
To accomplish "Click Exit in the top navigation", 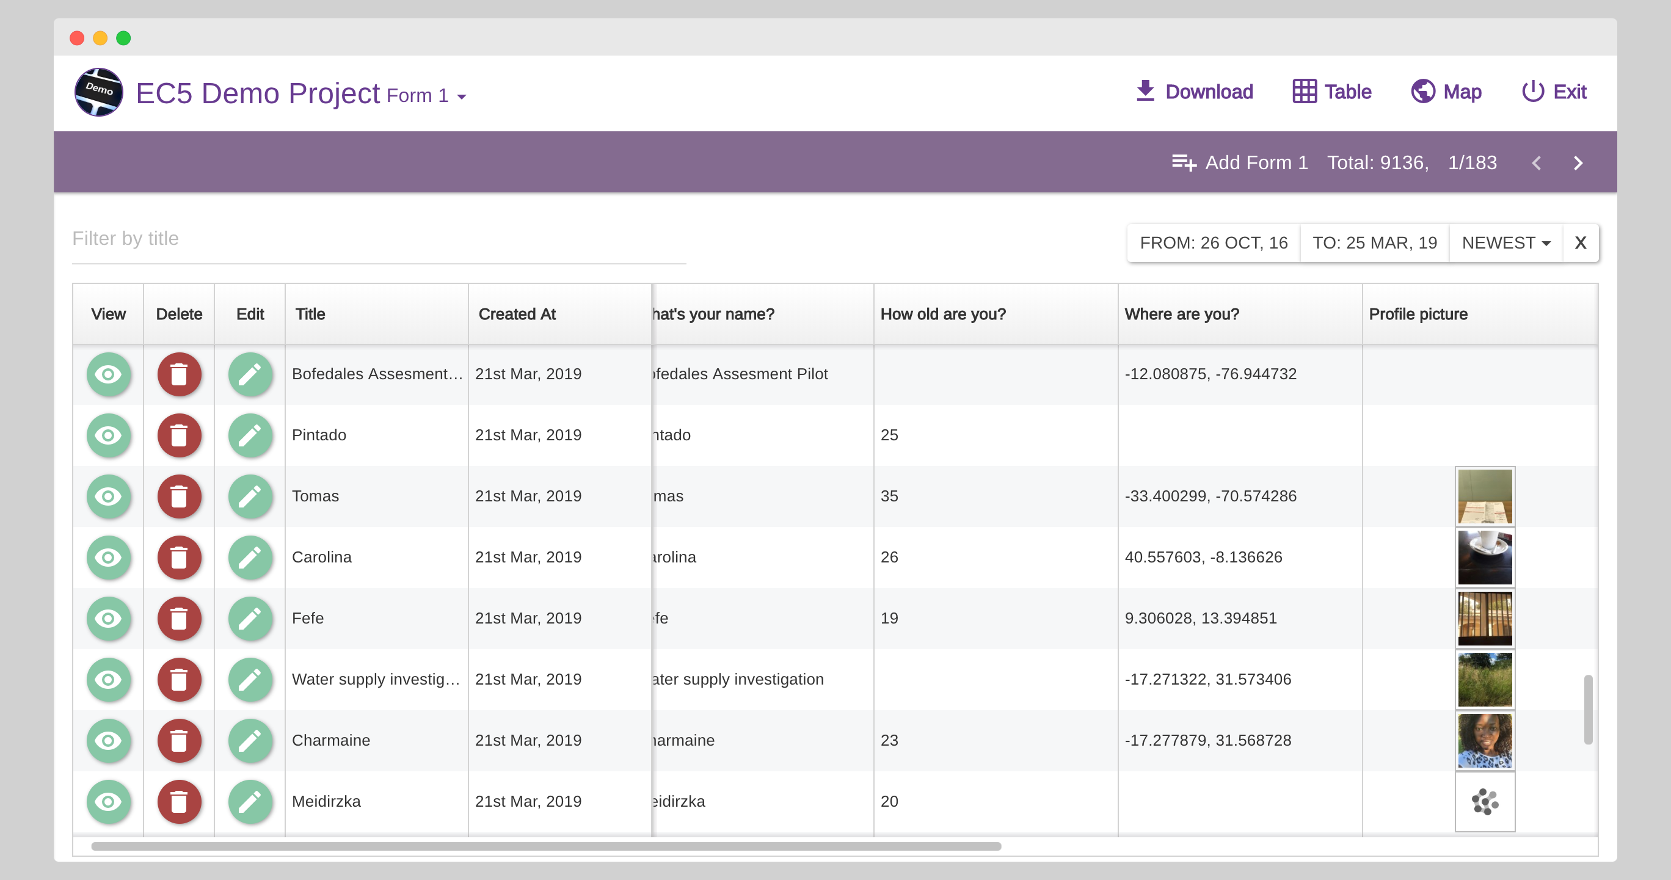I will click(1554, 92).
